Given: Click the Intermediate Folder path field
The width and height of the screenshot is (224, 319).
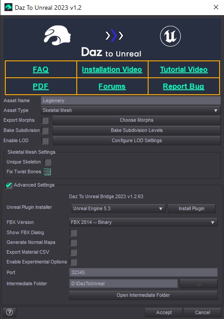Looking at the screenshot, I should [123, 283].
